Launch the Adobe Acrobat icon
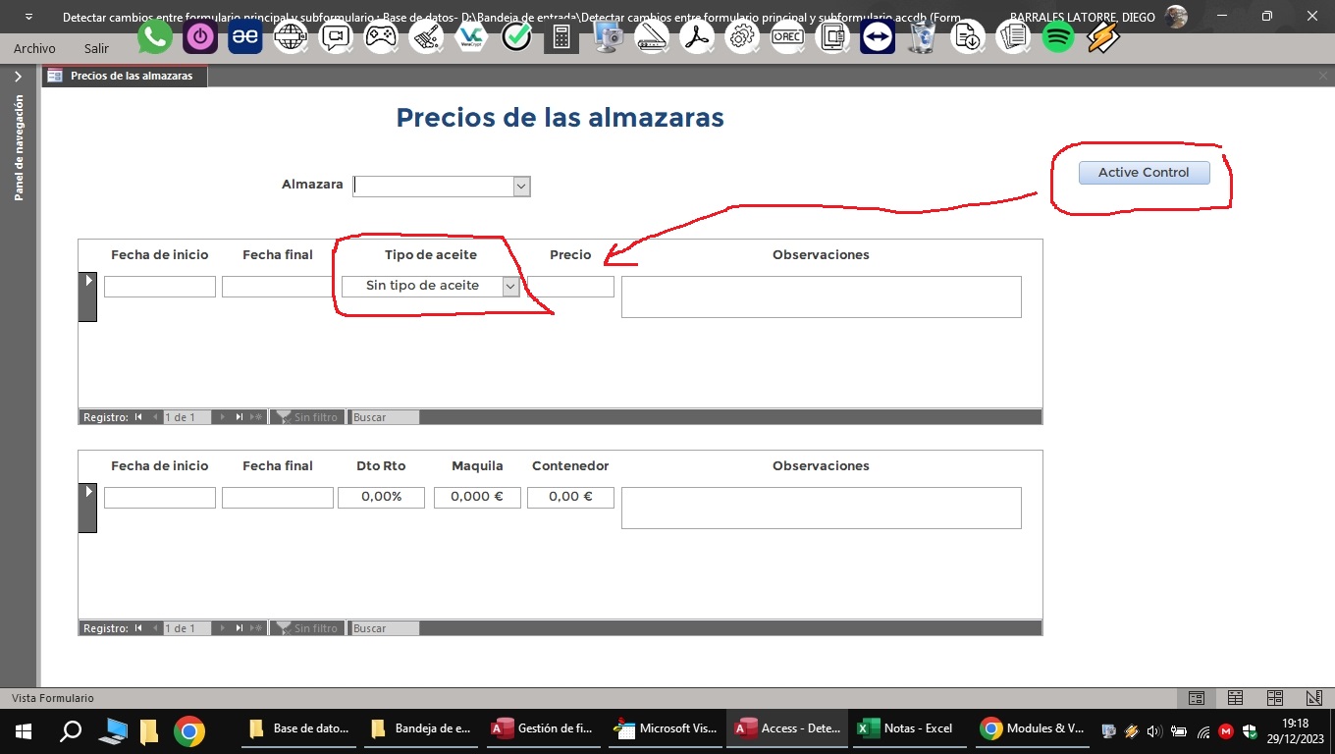 click(697, 37)
